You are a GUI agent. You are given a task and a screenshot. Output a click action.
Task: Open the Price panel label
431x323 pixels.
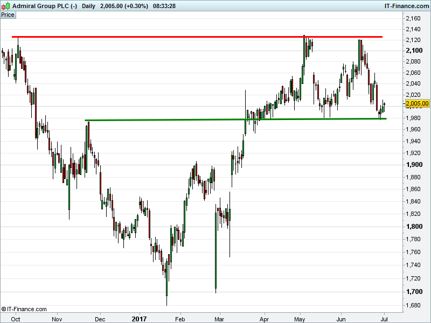pos(8,15)
